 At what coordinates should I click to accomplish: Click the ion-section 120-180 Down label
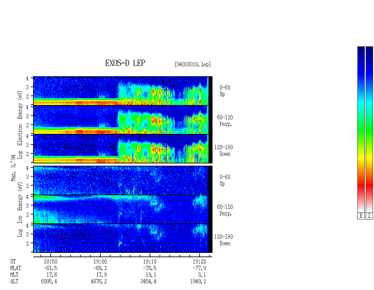223,240
